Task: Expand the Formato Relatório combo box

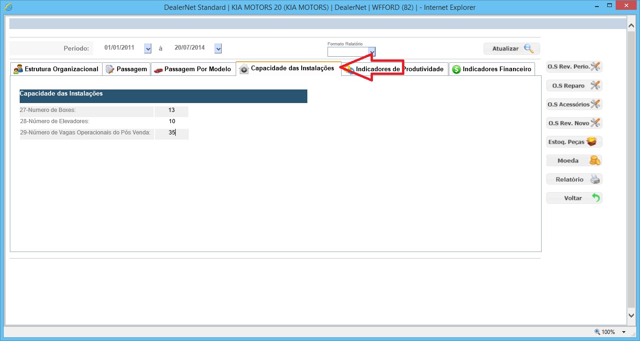Action: [x=372, y=52]
